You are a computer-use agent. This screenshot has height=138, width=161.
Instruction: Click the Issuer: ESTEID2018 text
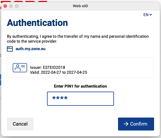click(x=48, y=67)
